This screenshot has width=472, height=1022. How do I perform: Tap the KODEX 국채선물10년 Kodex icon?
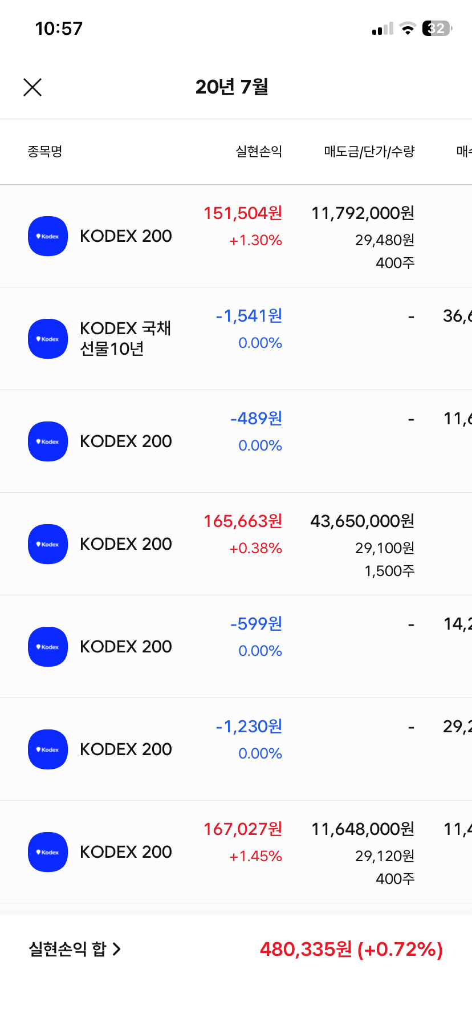(x=48, y=339)
